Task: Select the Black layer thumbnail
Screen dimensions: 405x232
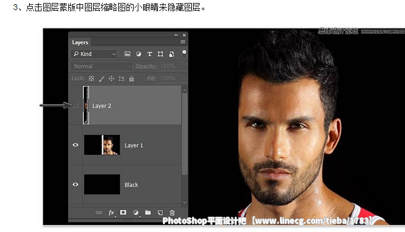Action: (x=102, y=185)
